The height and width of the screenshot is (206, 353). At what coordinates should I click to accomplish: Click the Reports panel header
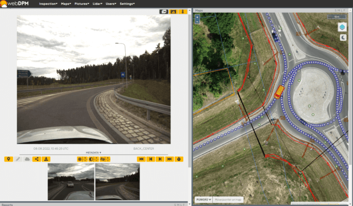click(x=94, y=204)
